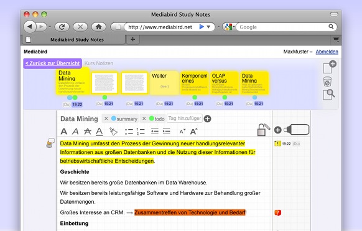
Task: Go to the browser home page
Action: click(x=98, y=27)
